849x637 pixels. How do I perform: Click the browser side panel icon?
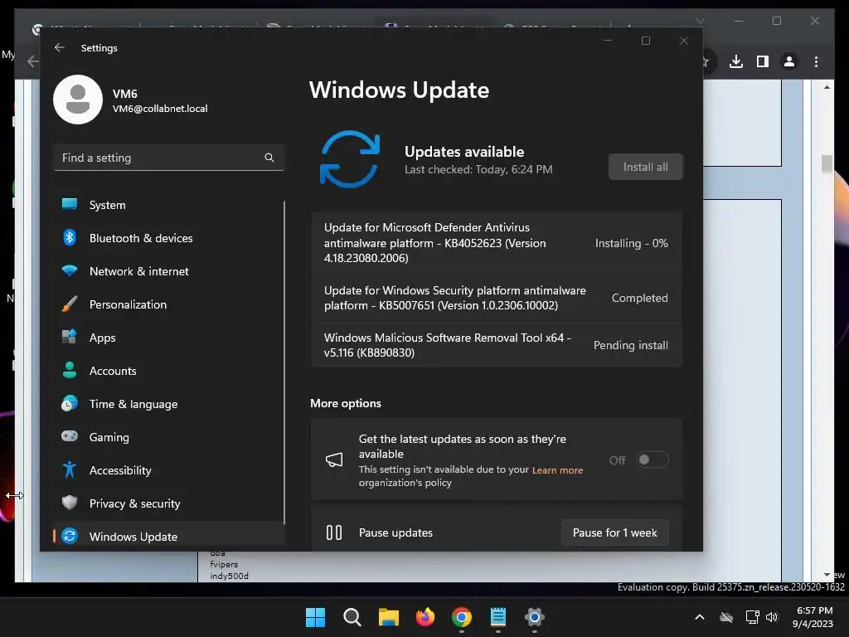pyautogui.click(x=763, y=61)
